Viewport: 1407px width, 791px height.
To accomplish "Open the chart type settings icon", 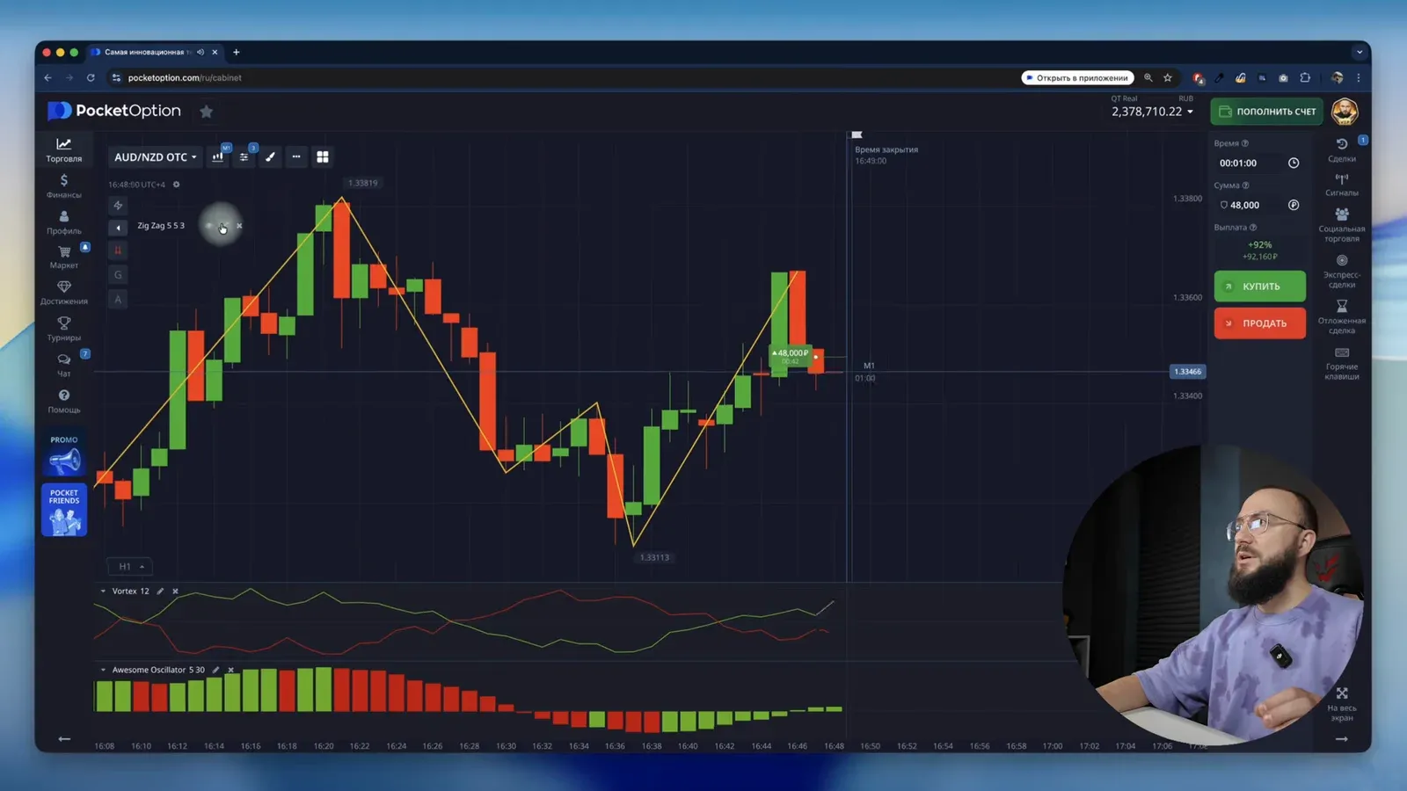I will click(x=217, y=156).
